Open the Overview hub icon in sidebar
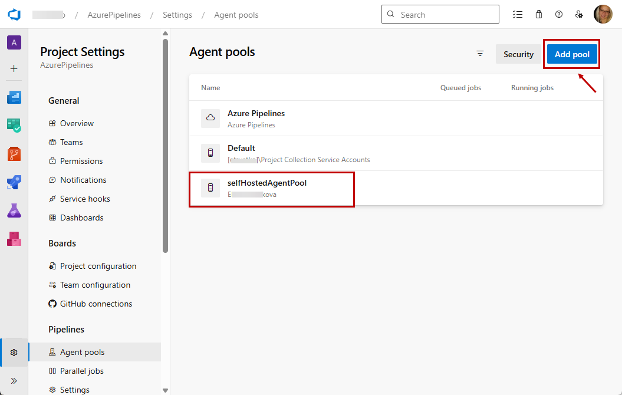The width and height of the screenshot is (622, 395). pos(14,97)
